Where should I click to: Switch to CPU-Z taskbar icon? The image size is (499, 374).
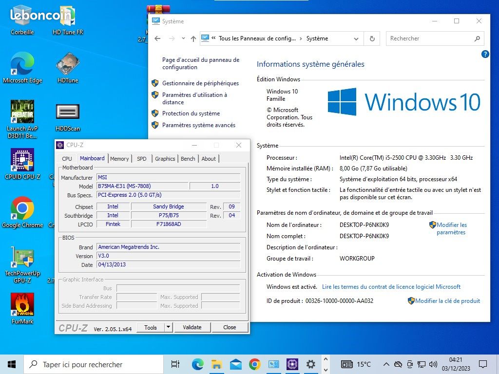point(292,364)
